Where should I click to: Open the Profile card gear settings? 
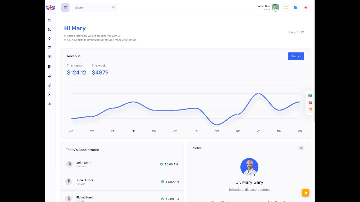click(301, 148)
